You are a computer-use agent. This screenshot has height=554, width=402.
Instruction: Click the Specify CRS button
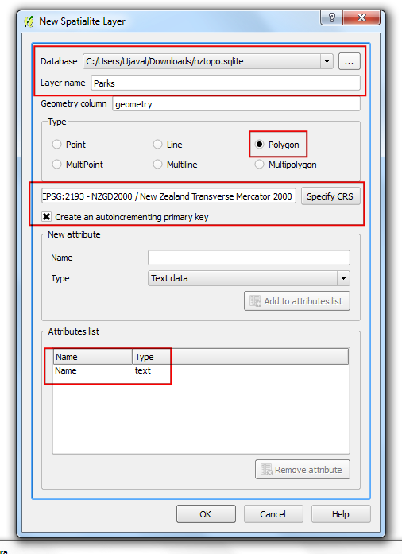point(330,196)
